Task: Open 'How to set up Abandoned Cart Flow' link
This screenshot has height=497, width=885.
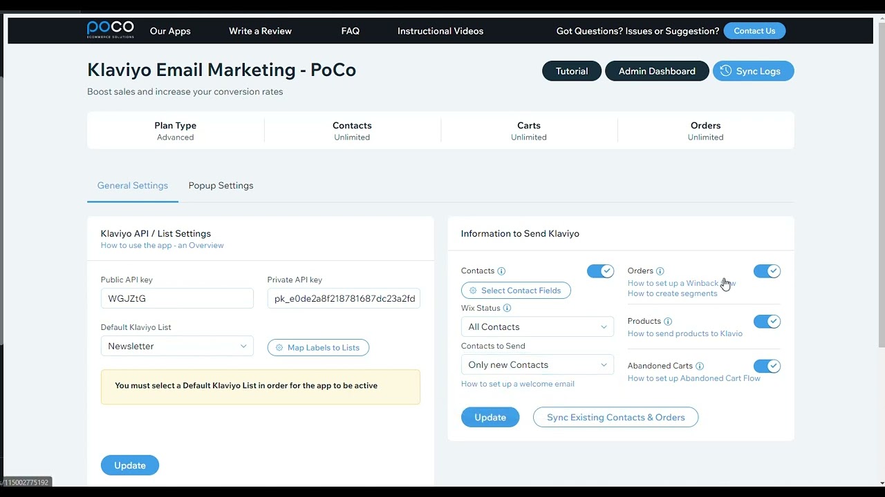Action: pyautogui.click(x=694, y=378)
